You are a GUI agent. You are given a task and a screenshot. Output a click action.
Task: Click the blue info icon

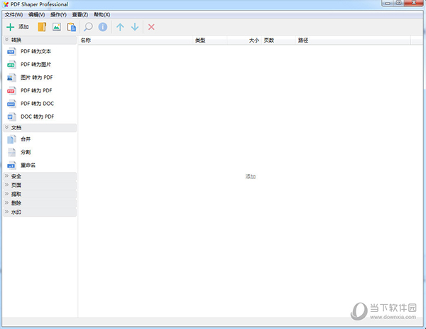pos(103,27)
